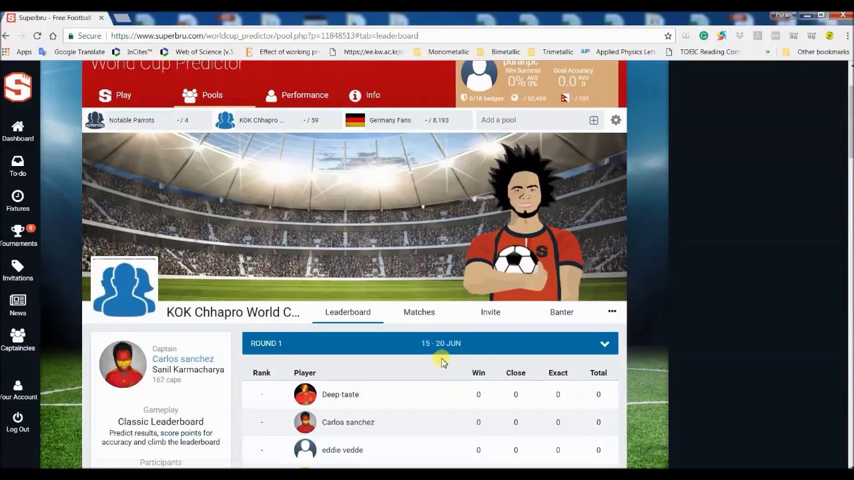Open the Info tab
The width and height of the screenshot is (854, 480).
coord(365,95)
